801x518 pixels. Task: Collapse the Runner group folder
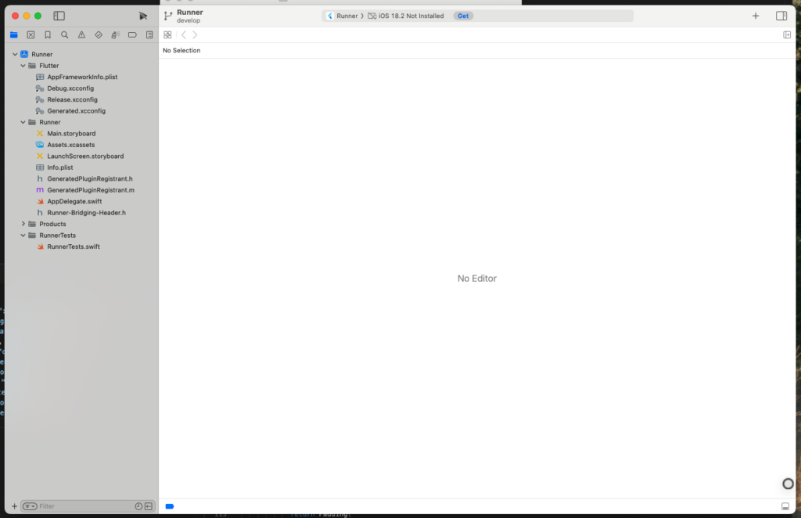(x=23, y=122)
